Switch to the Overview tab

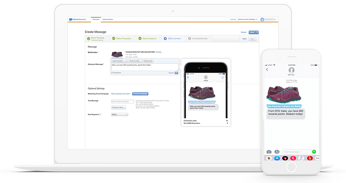click(x=96, y=19)
